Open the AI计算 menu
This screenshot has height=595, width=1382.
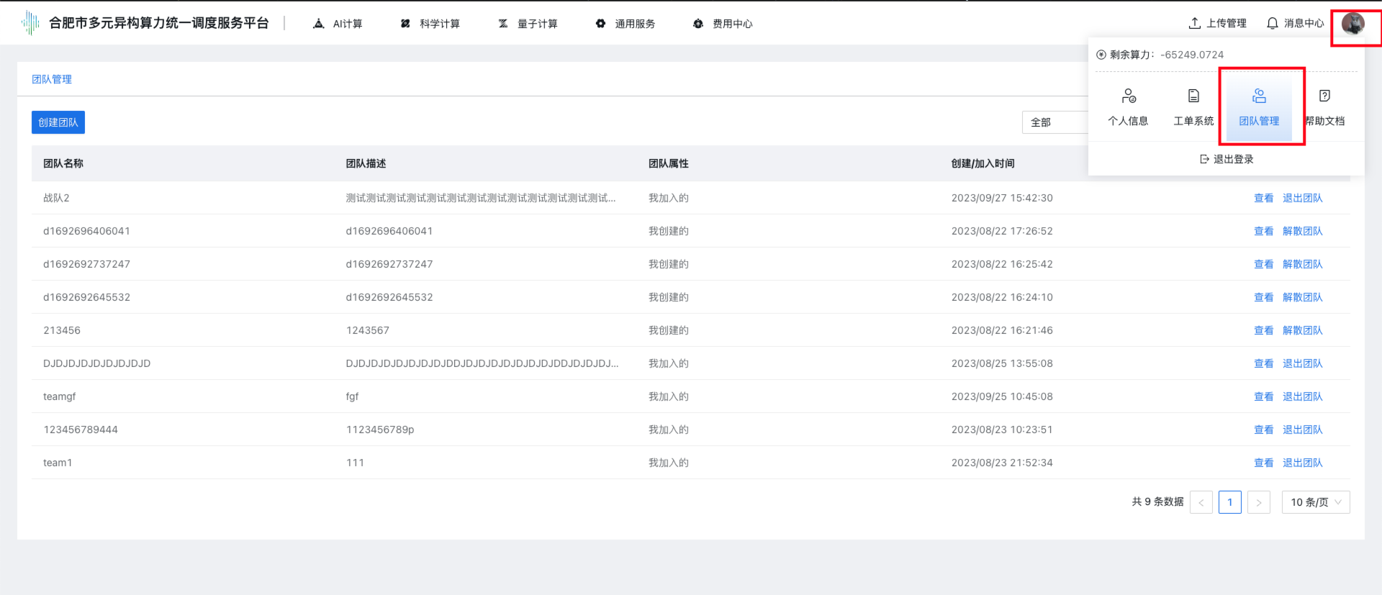pyautogui.click(x=338, y=24)
